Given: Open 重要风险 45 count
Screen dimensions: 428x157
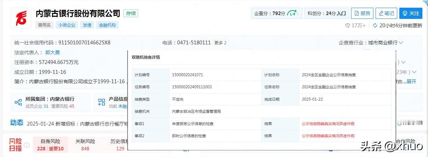Looking at the screenshot, I should [x=63, y=106].
